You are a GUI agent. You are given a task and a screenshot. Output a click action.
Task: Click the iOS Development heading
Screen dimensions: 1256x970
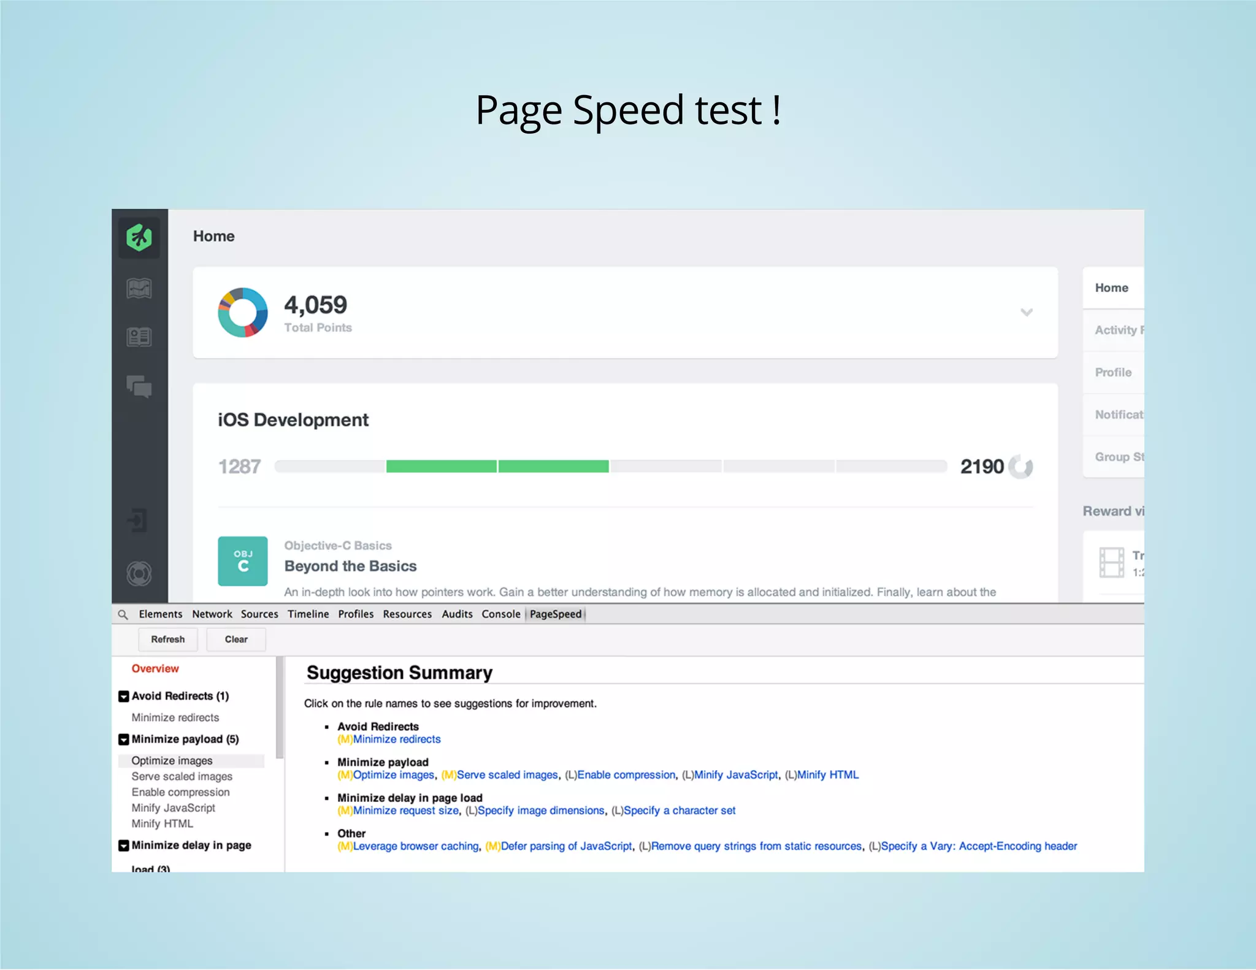pos(293,420)
